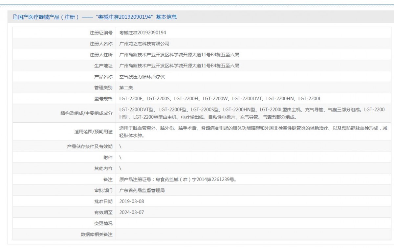Select the intended use text starting with 适用于脑血管意外

pyautogui.click(x=253, y=132)
